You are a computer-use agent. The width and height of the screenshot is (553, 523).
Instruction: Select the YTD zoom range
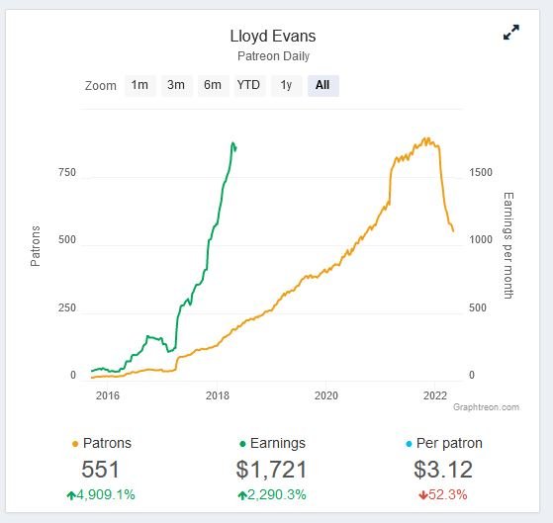click(x=249, y=85)
